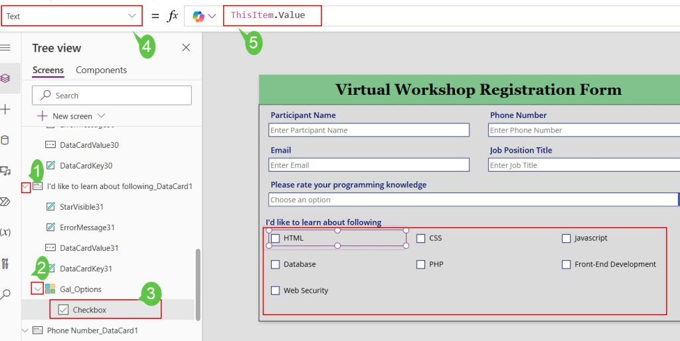The height and width of the screenshot is (341, 680).
Task: Click the Enter Phone Number field
Action: coord(584,130)
